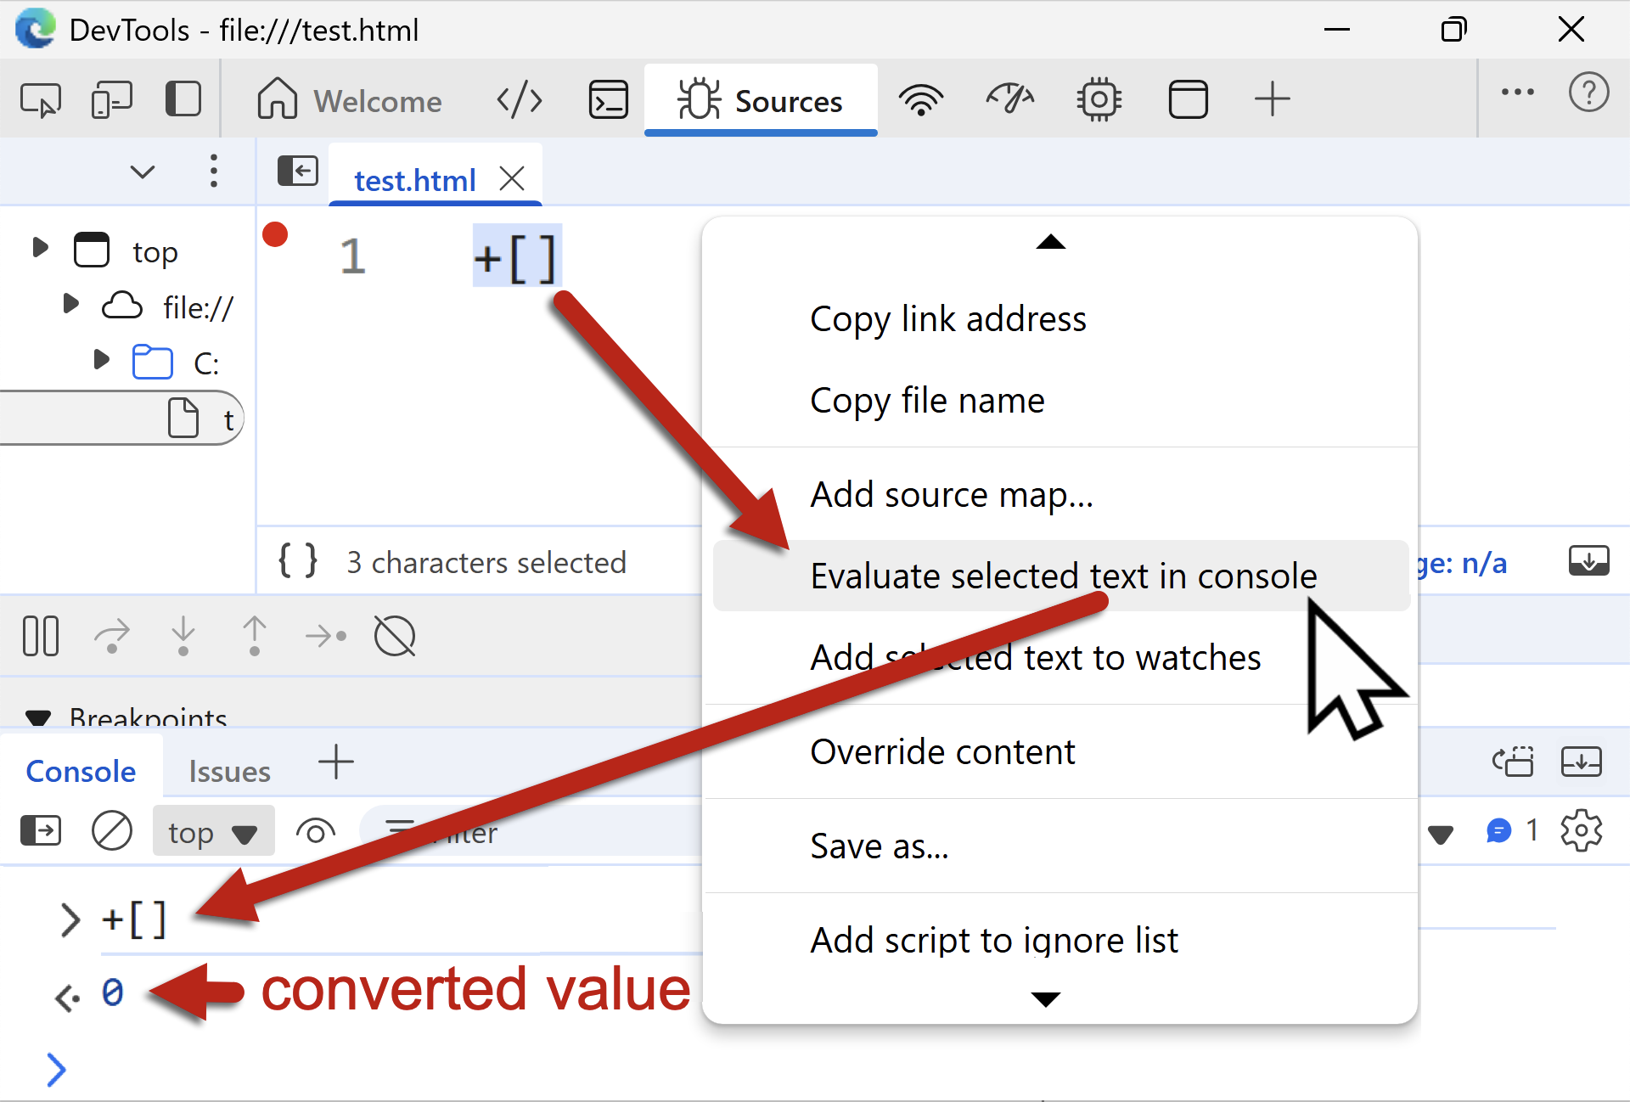Image resolution: width=1630 pixels, height=1102 pixels.
Task: Open the Elements tool icon
Action: pyautogui.click(x=519, y=100)
